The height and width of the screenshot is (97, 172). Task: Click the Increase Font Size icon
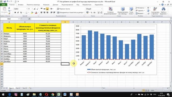(35, 9)
